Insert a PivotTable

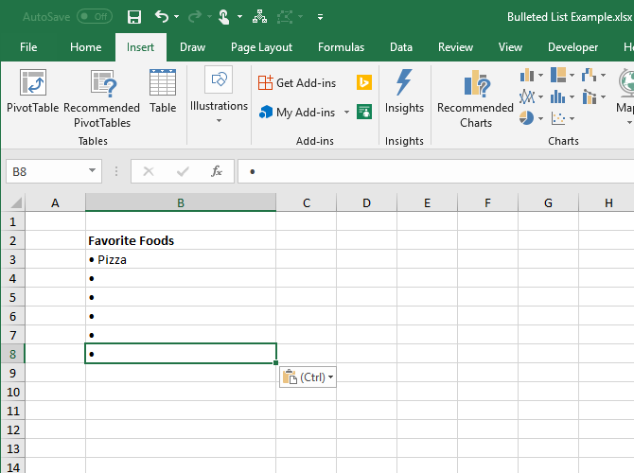pyautogui.click(x=32, y=93)
